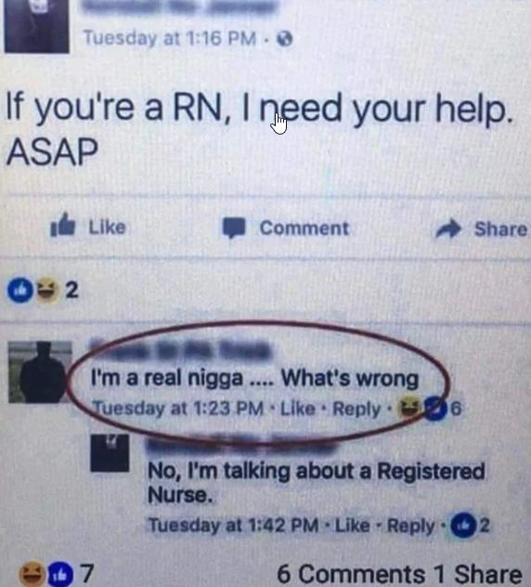531x587 pixels.
Task: Click the Comment speech bubble icon
Action: click(234, 228)
